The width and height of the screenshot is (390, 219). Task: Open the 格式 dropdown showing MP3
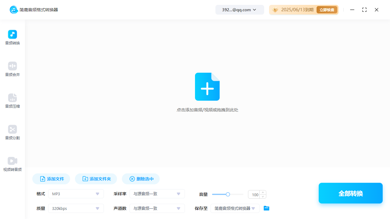tap(76, 194)
